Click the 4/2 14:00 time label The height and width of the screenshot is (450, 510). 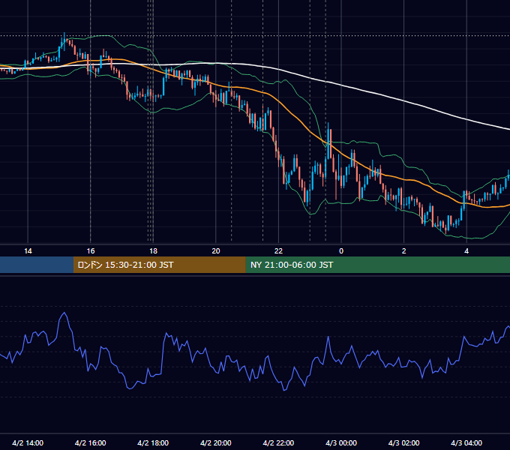pos(28,442)
